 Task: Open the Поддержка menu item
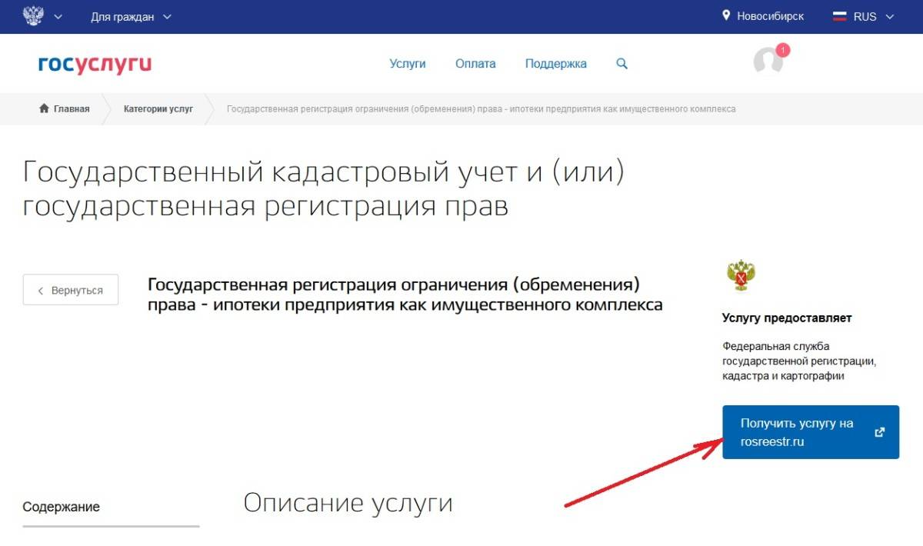click(x=555, y=64)
